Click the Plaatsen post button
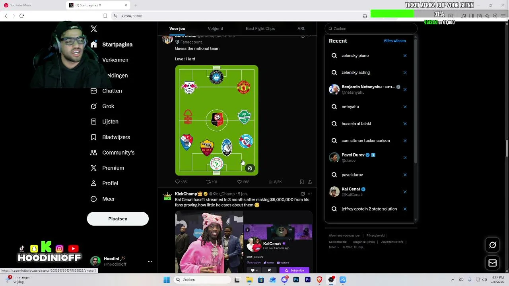The image size is (509, 286). [x=118, y=219]
